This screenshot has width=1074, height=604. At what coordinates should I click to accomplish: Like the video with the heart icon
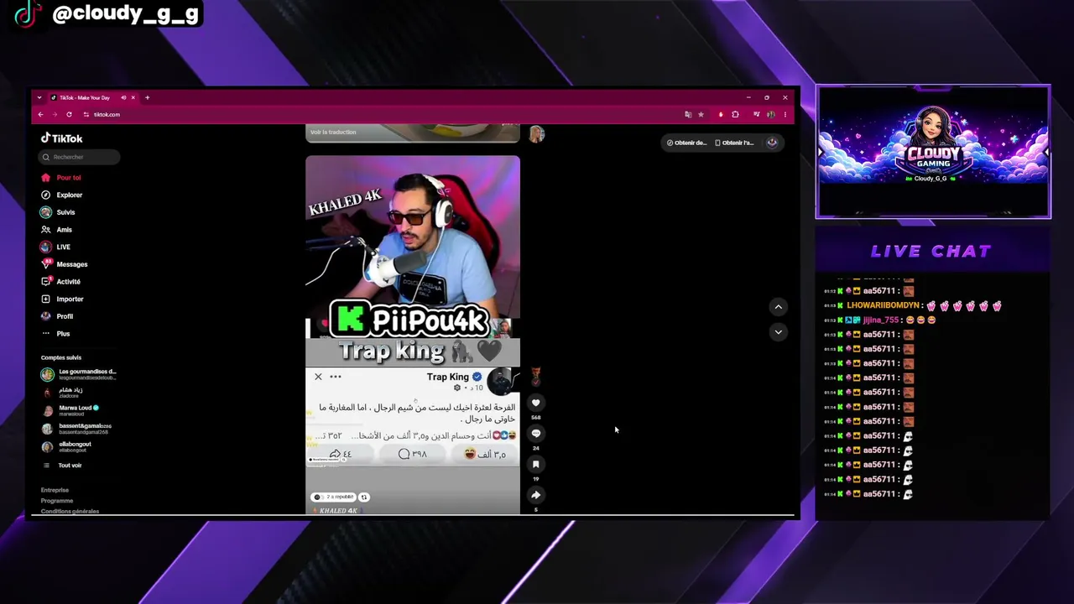coord(536,404)
